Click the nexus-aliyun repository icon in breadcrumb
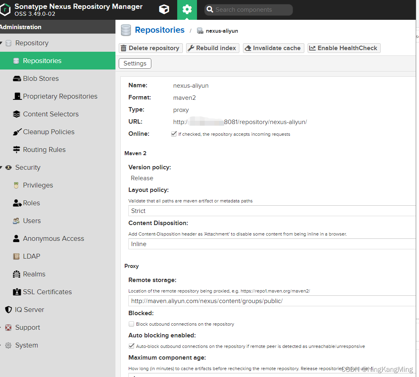419x377 pixels. pos(200,31)
